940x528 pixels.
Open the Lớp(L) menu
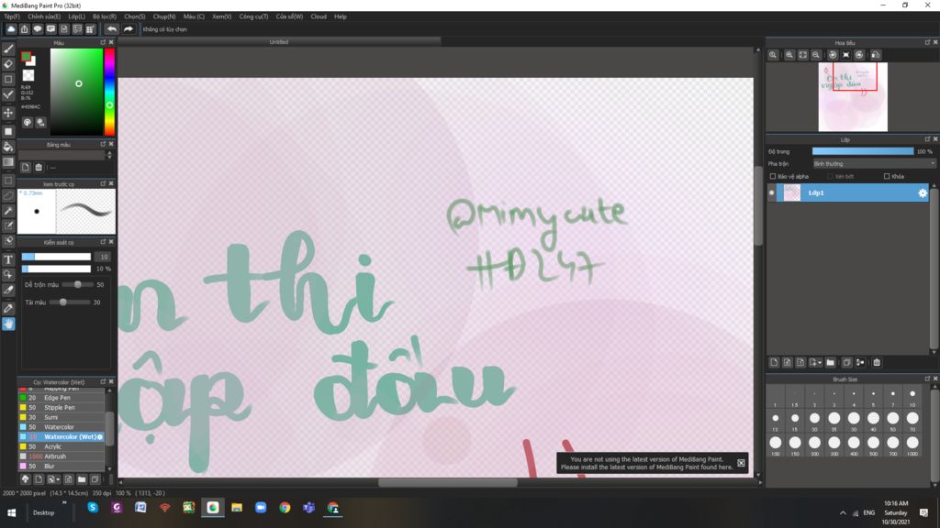point(76,16)
